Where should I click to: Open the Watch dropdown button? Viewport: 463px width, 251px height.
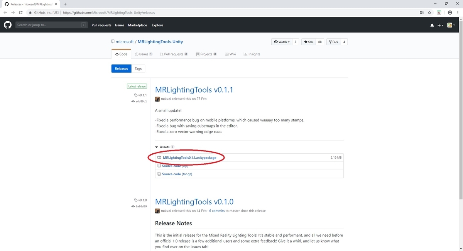tap(282, 42)
